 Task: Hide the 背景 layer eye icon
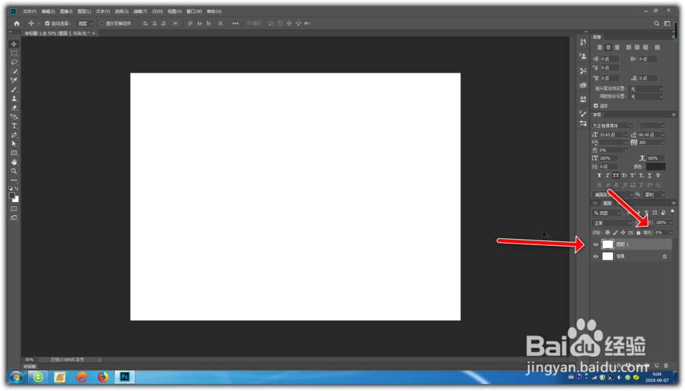coord(595,256)
